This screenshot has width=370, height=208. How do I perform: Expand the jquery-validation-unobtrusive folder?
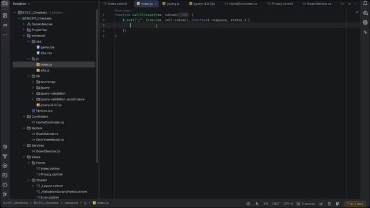coord(33,99)
